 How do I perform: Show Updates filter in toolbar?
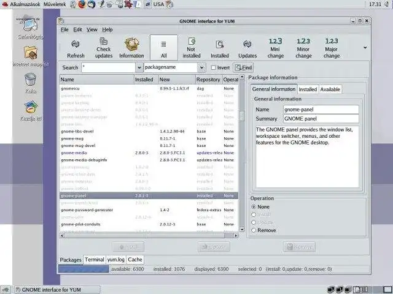click(247, 49)
